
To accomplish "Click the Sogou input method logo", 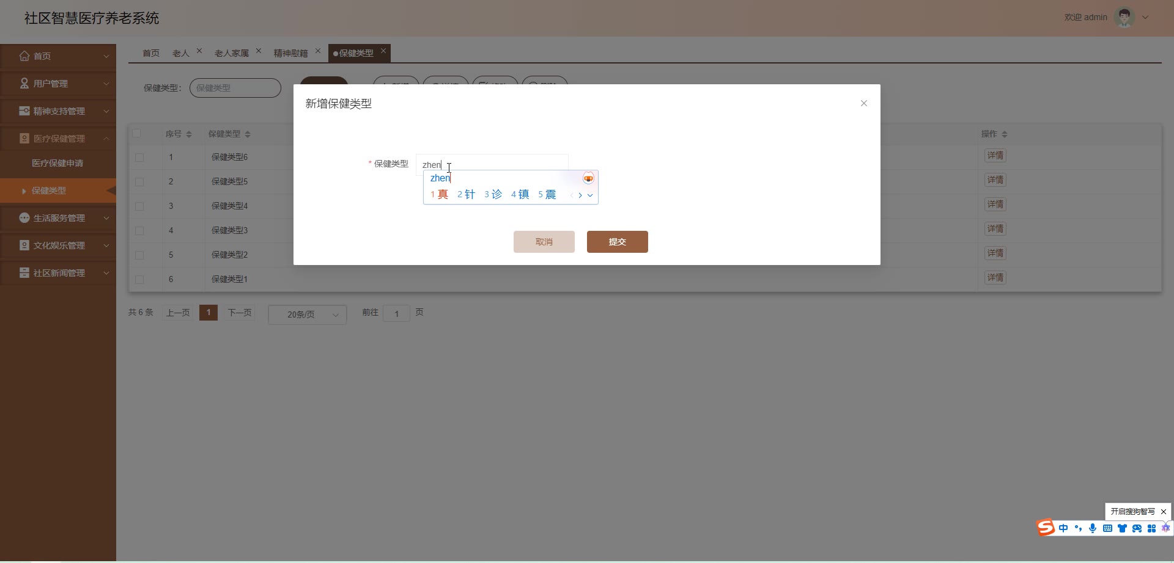I will click(1046, 528).
